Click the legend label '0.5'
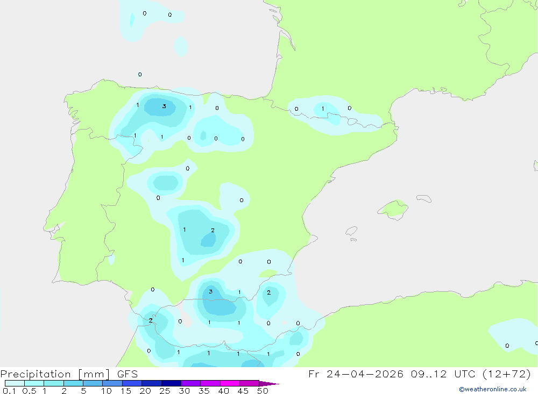 tap(29, 391)
